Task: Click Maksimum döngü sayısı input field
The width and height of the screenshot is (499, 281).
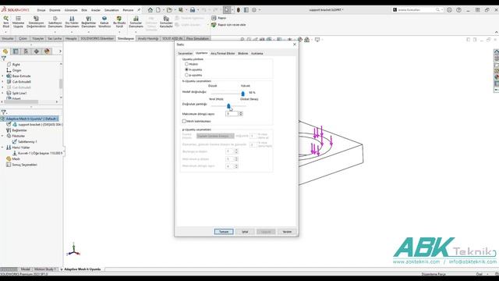Action: (232, 114)
